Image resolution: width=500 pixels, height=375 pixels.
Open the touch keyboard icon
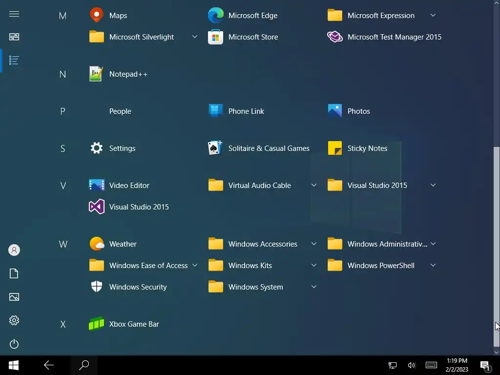click(431, 365)
